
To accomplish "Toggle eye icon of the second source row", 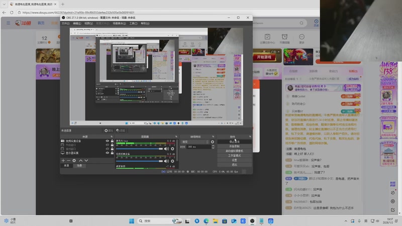I will coord(107,145).
